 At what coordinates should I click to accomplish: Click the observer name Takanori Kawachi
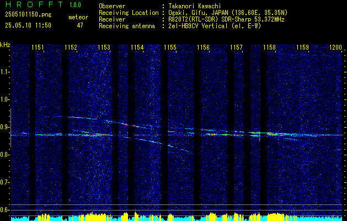194,6
